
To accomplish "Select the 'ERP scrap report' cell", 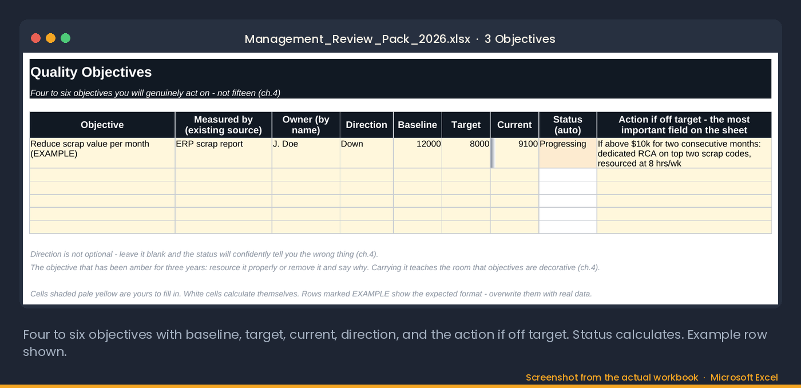I will [x=223, y=153].
